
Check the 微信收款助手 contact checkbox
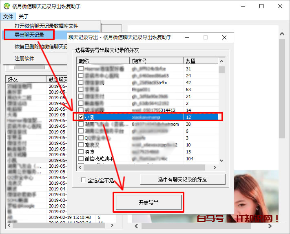[x=81, y=159]
